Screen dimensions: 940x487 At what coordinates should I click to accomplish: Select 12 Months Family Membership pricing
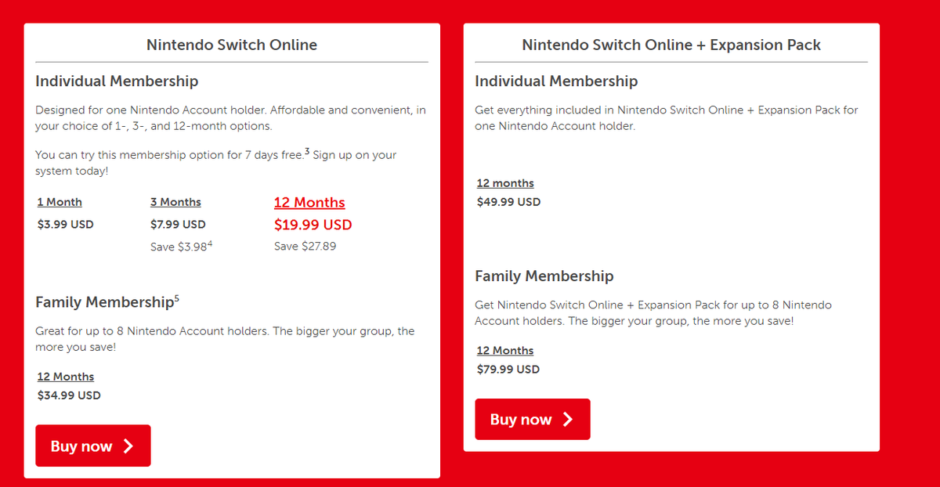coord(65,376)
